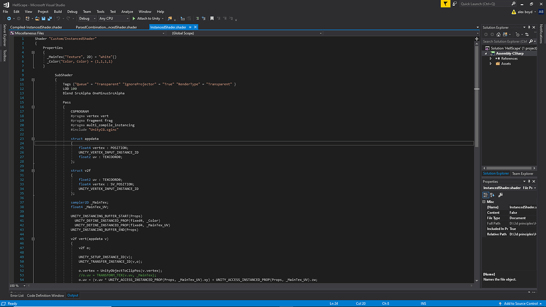The width and height of the screenshot is (546, 307).
Task: Click Add to Source Control in status bar
Action: [x=521, y=304]
